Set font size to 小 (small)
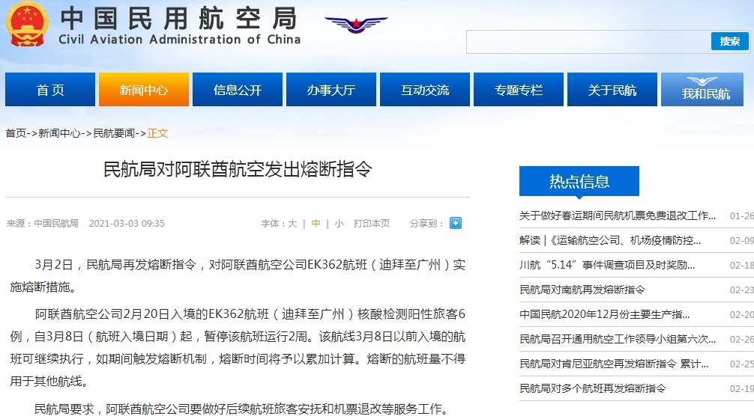The image size is (754, 416). (x=339, y=223)
